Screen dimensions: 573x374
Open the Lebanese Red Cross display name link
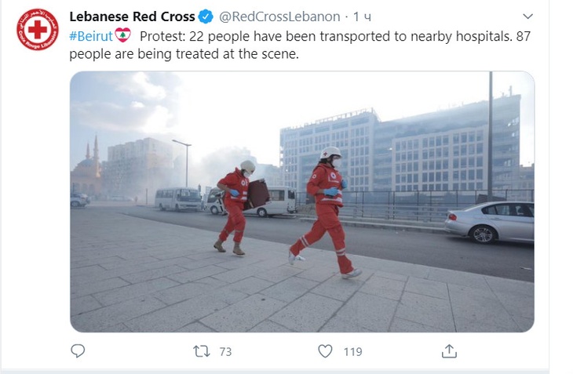click(132, 16)
